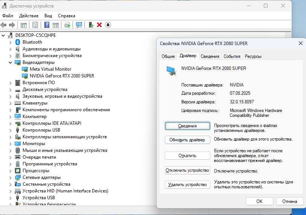
Task: Expand Контроллеры IDE ATA/ATAPI
Action: point(10,123)
